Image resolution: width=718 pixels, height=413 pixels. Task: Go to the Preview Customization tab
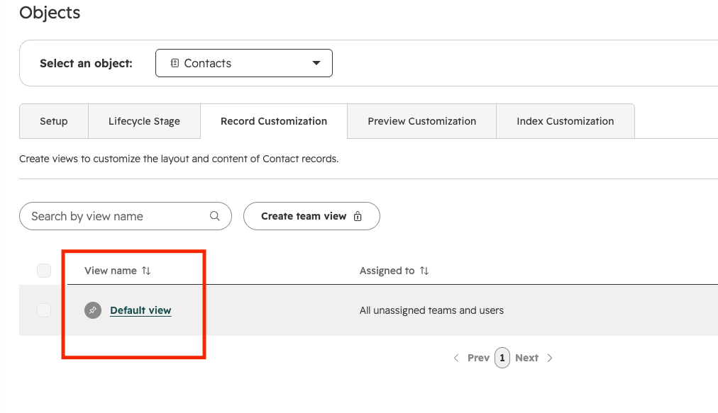coord(421,121)
